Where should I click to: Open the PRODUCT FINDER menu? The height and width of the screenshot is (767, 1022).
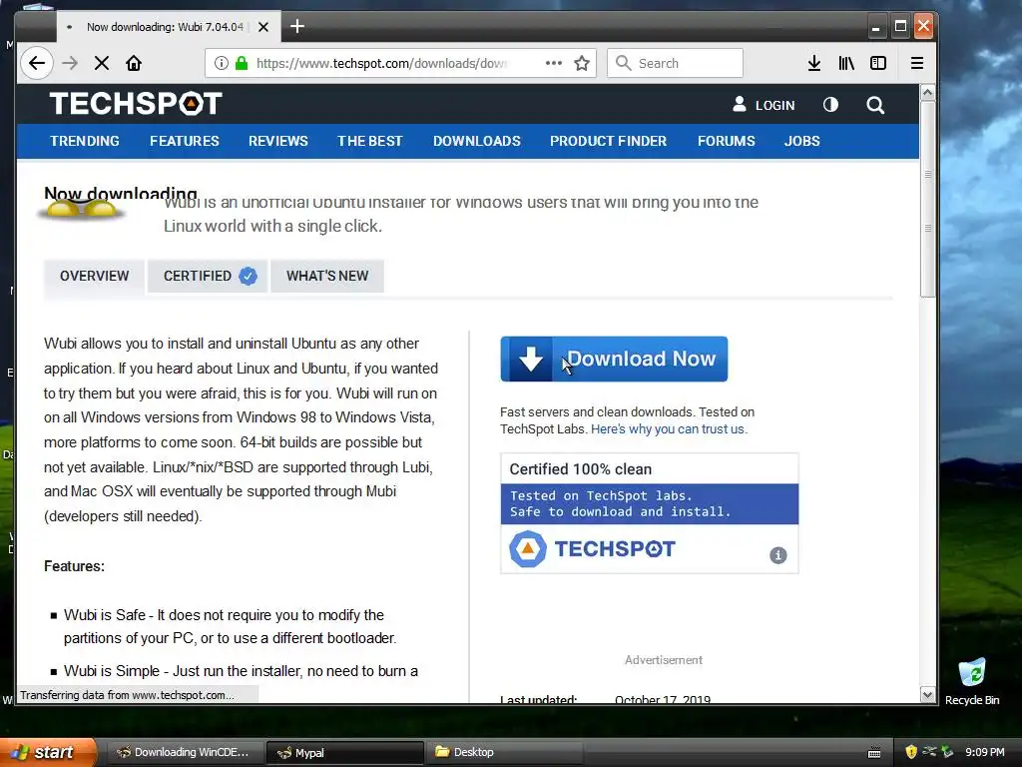point(608,141)
